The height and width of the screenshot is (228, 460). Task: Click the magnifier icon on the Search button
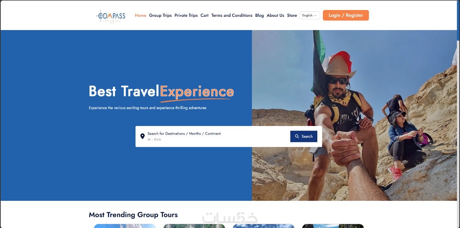(x=297, y=136)
